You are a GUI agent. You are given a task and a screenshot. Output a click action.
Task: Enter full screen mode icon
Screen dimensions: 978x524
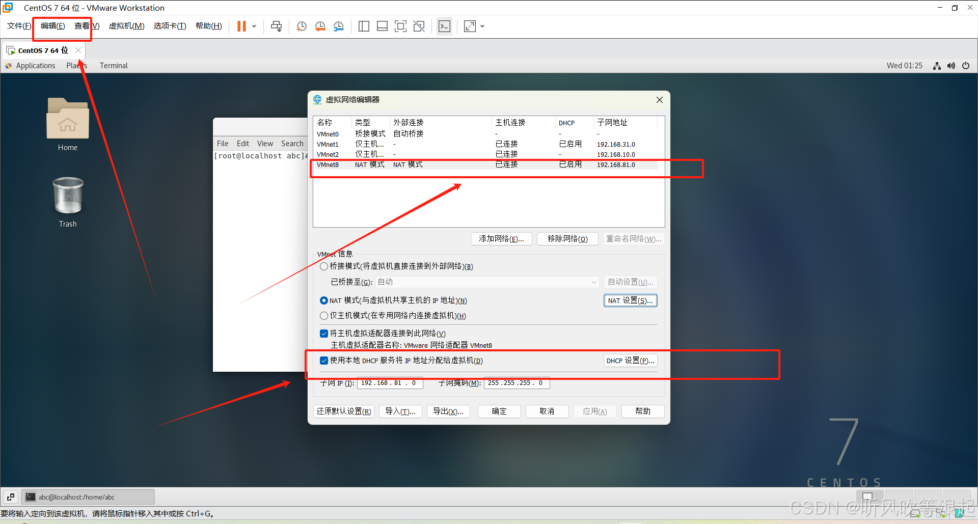(x=400, y=26)
